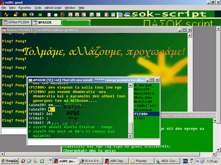
Task: Click main window horizontal scrollbar right arrow
Action: [x=214, y=154]
